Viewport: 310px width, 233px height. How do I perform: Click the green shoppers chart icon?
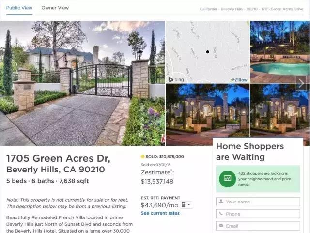[227, 179]
